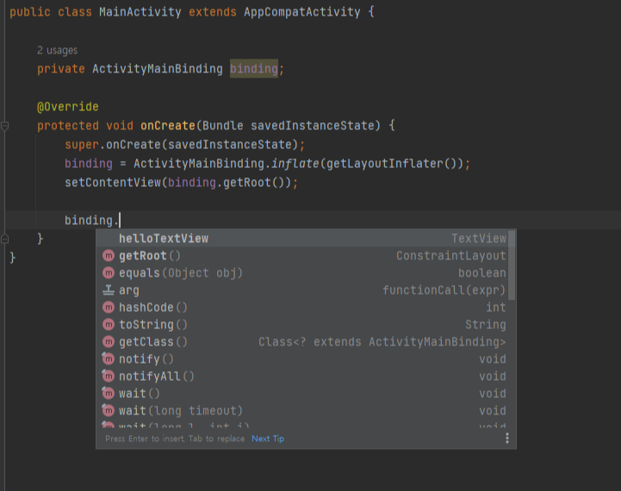Click the @Override annotation
This screenshot has width=621, height=491.
point(68,107)
